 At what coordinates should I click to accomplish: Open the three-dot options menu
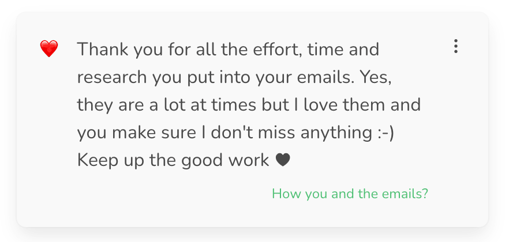[456, 46]
